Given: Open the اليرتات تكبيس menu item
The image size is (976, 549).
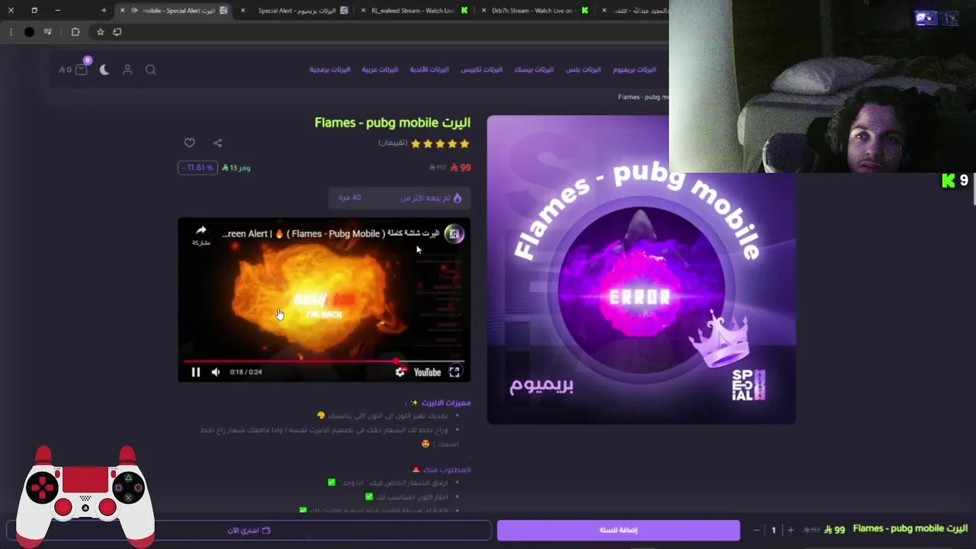Looking at the screenshot, I should point(481,69).
